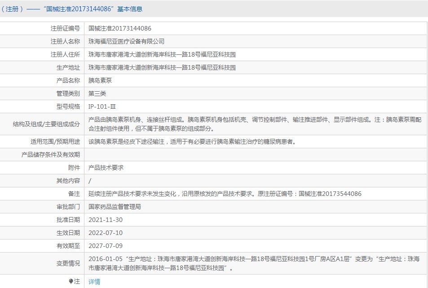Click the 附件 value 产品技术要求

tap(106, 168)
